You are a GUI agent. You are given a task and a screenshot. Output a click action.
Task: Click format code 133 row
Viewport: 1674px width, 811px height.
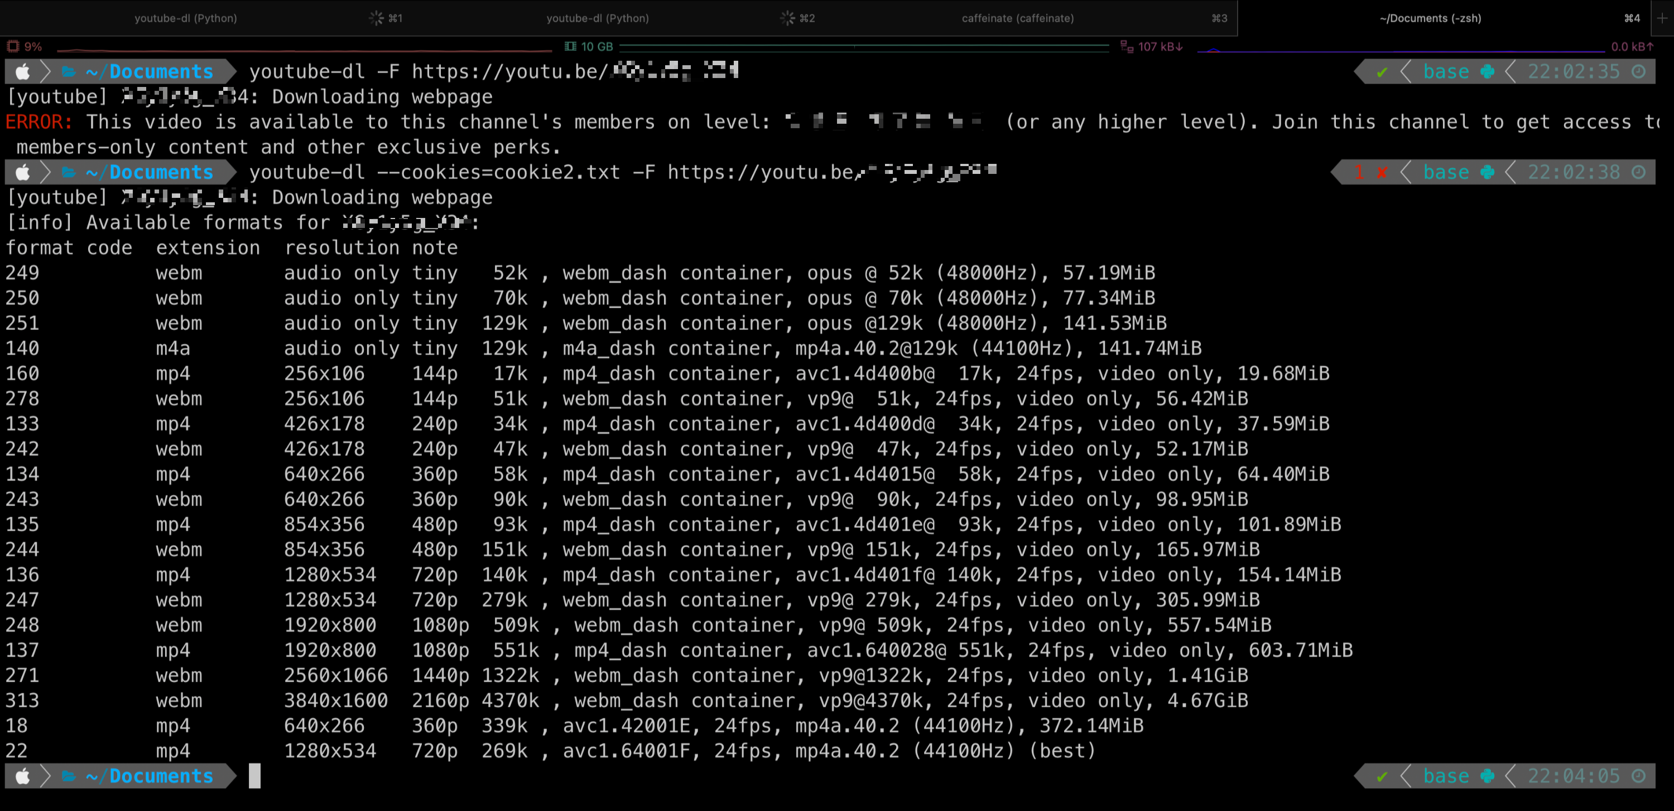pyautogui.click(x=667, y=424)
